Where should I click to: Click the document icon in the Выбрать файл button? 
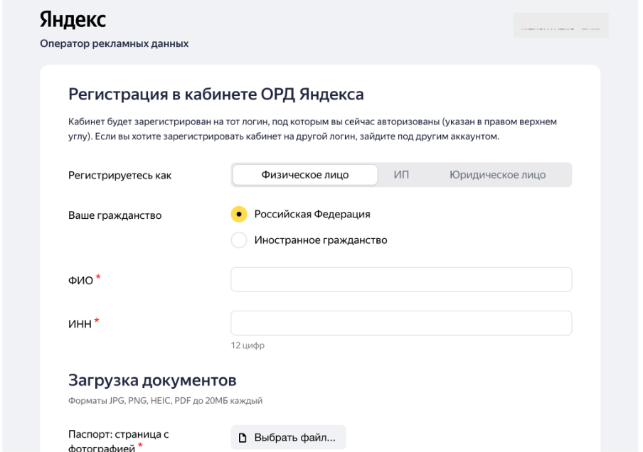pos(243,438)
